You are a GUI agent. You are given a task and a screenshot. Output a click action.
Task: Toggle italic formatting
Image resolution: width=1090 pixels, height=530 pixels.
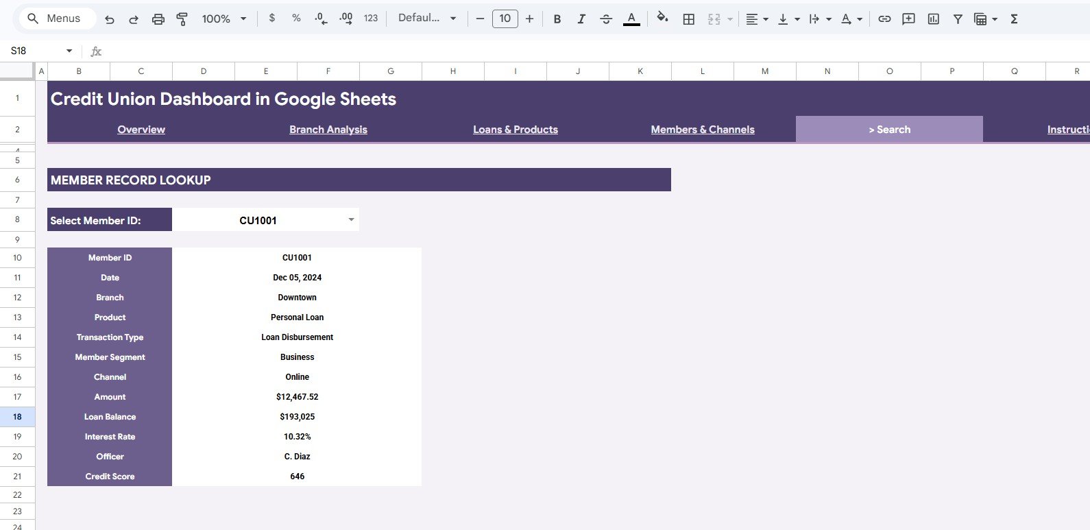click(x=581, y=19)
